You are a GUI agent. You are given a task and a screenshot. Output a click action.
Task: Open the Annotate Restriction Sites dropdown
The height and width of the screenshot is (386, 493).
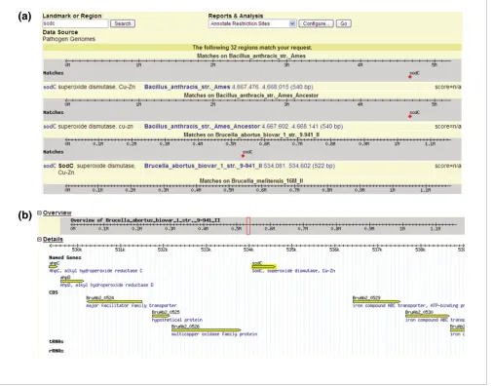(252, 23)
